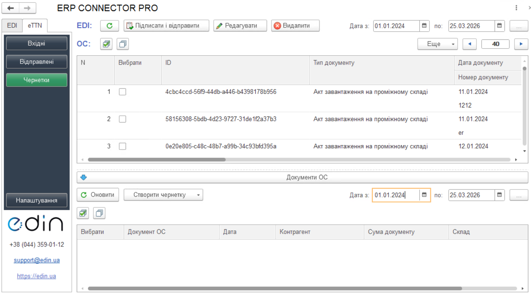Screen dimensions: 531x295
Task: Go to the next page with the right arrow
Action: (521, 44)
